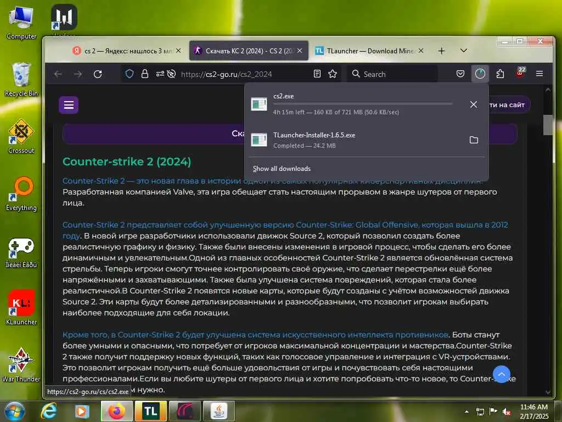Click the autoplay blocked icon

171,74
